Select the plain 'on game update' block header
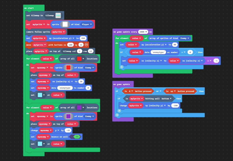Screen dimensions: 233x161 (122, 84)
